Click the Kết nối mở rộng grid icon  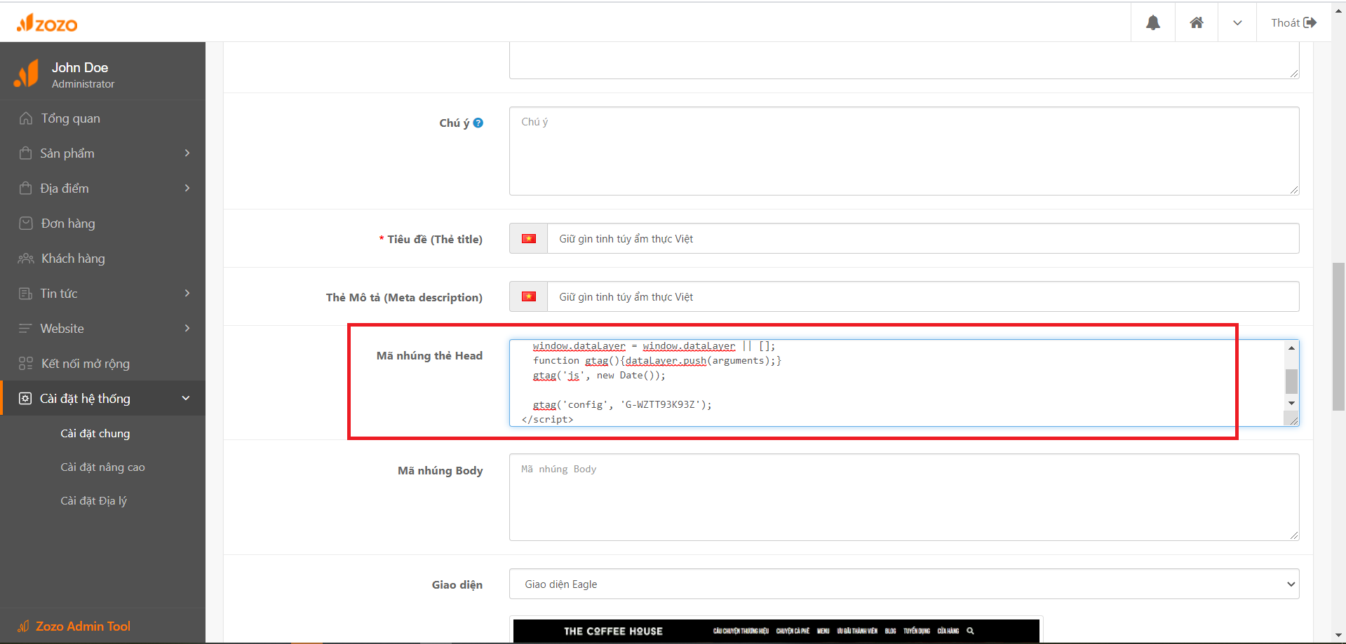pos(26,363)
